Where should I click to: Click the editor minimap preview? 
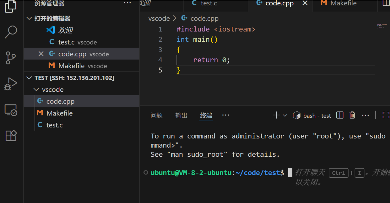click(x=382, y=26)
